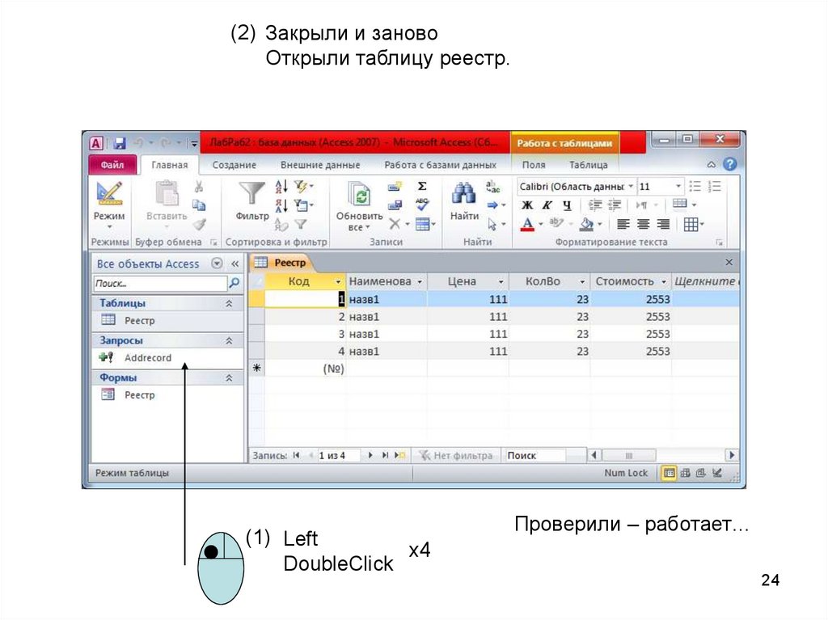The width and height of the screenshot is (828, 620).
Task: Go to next record in navigation bar
Action: (370, 456)
